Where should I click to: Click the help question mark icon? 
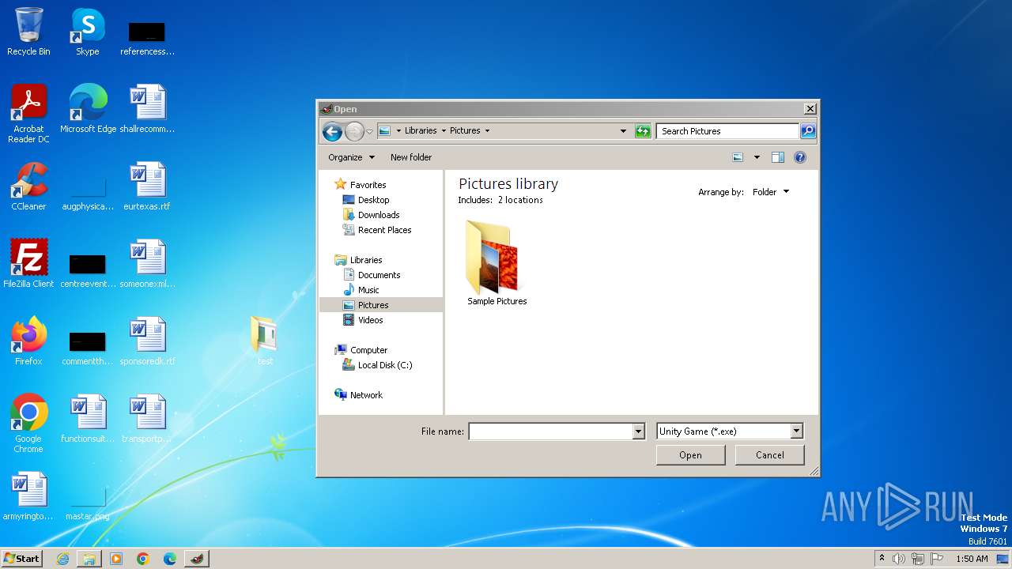800,157
